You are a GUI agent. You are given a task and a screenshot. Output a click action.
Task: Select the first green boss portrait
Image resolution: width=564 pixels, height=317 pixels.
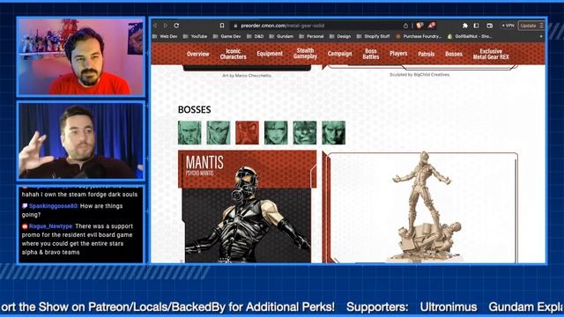click(x=189, y=133)
